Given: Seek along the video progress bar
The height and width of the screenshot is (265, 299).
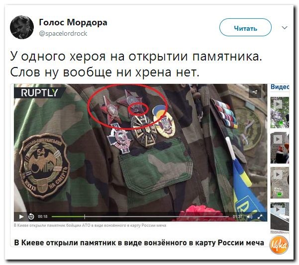Looking at the screenshot, I should pyautogui.click(x=140, y=216).
